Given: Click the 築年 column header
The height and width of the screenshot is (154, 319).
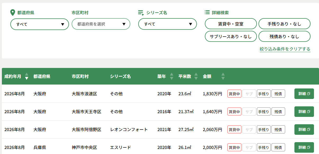Looking at the screenshot, I should [161, 77].
